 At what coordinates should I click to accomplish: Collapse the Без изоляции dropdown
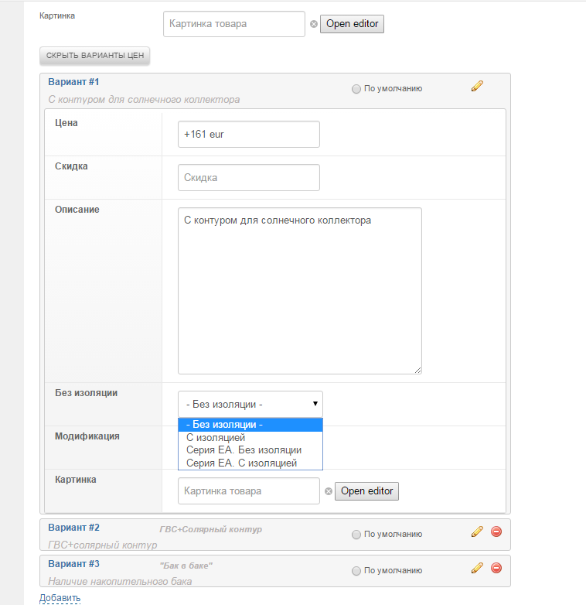point(250,404)
